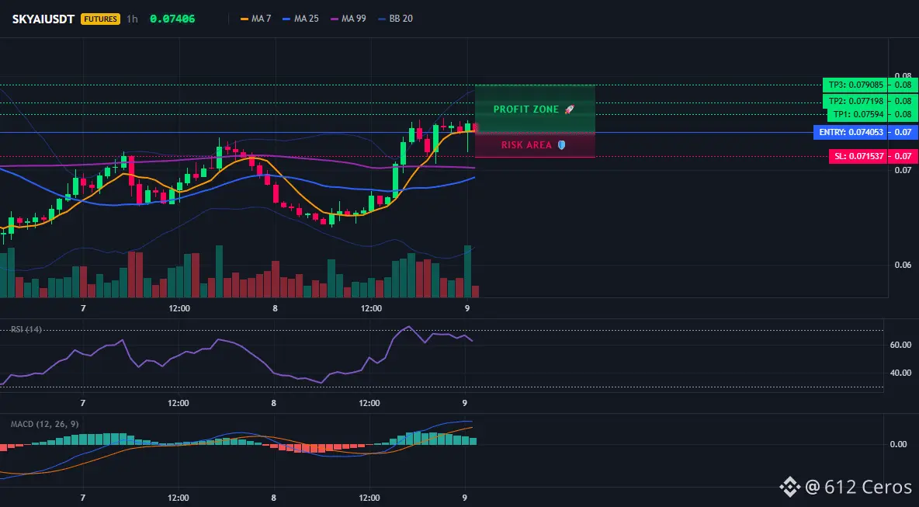Toggle the MA 99 legend entry
The width and height of the screenshot is (919, 507).
349,19
